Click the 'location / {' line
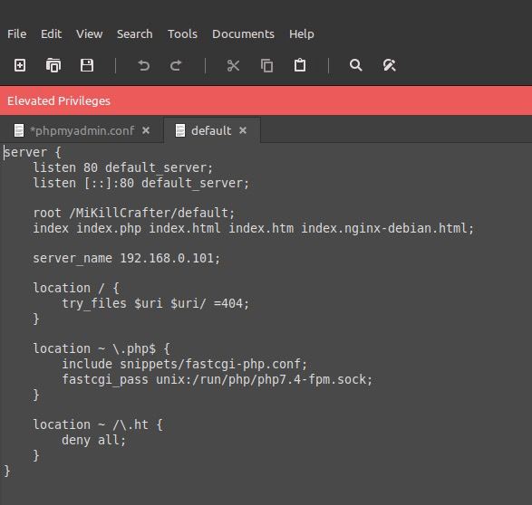This screenshot has height=505, width=532. coord(76,288)
